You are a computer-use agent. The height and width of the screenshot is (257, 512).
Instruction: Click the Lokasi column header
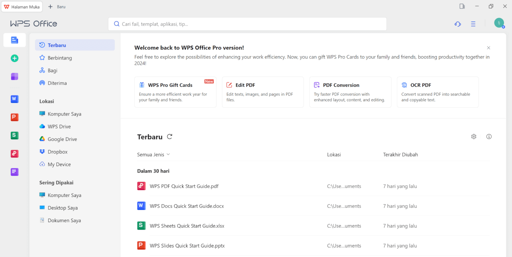[334, 155]
